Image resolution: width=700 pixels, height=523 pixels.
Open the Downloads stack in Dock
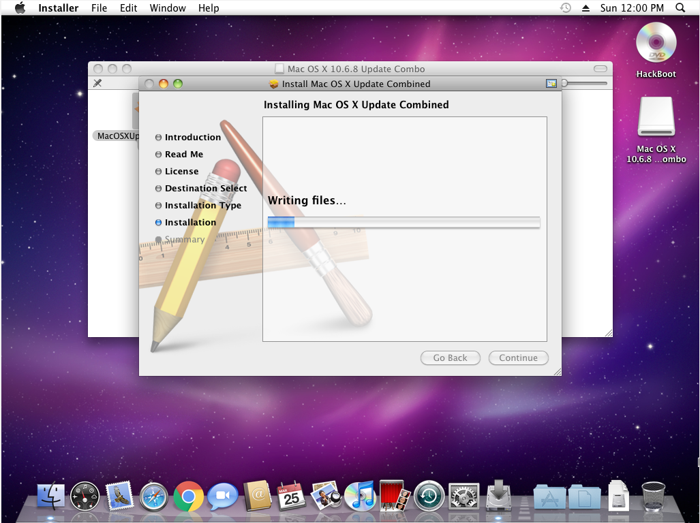tap(618, 496)
